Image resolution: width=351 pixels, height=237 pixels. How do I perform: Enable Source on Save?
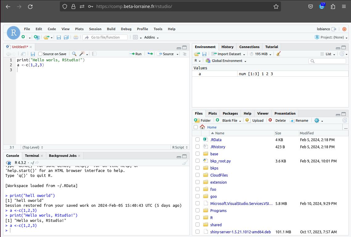[40, 54]
